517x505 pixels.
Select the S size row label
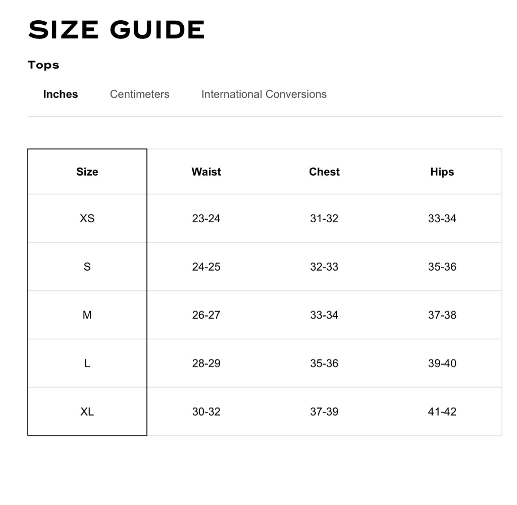(87, 267)
